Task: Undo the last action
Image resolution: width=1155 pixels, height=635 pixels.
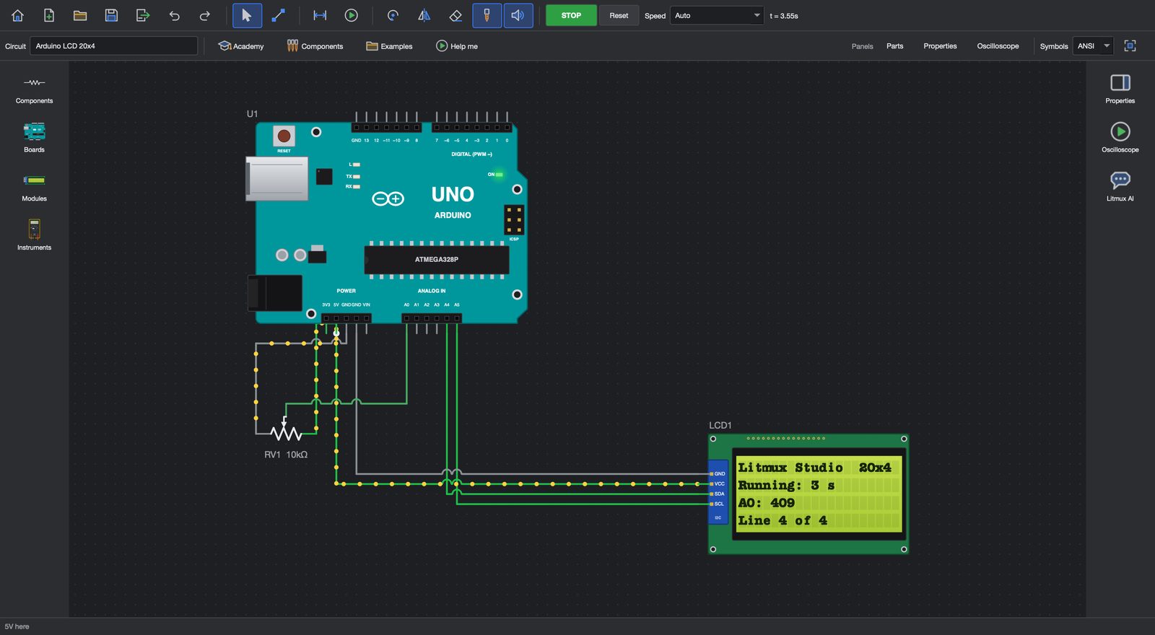Action: (x=174, y=15)
